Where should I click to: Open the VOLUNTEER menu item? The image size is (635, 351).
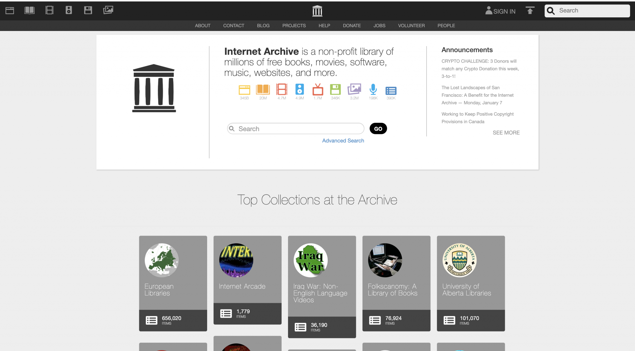[x=411, y=26]
